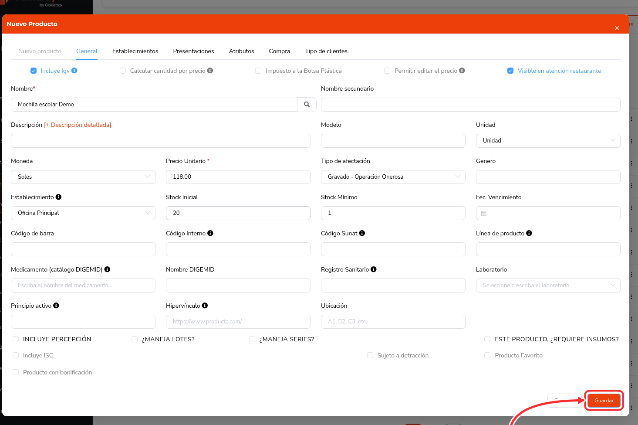Enable Permitir editar el precio checkbox
638x425 pixels.
point(387,71)
